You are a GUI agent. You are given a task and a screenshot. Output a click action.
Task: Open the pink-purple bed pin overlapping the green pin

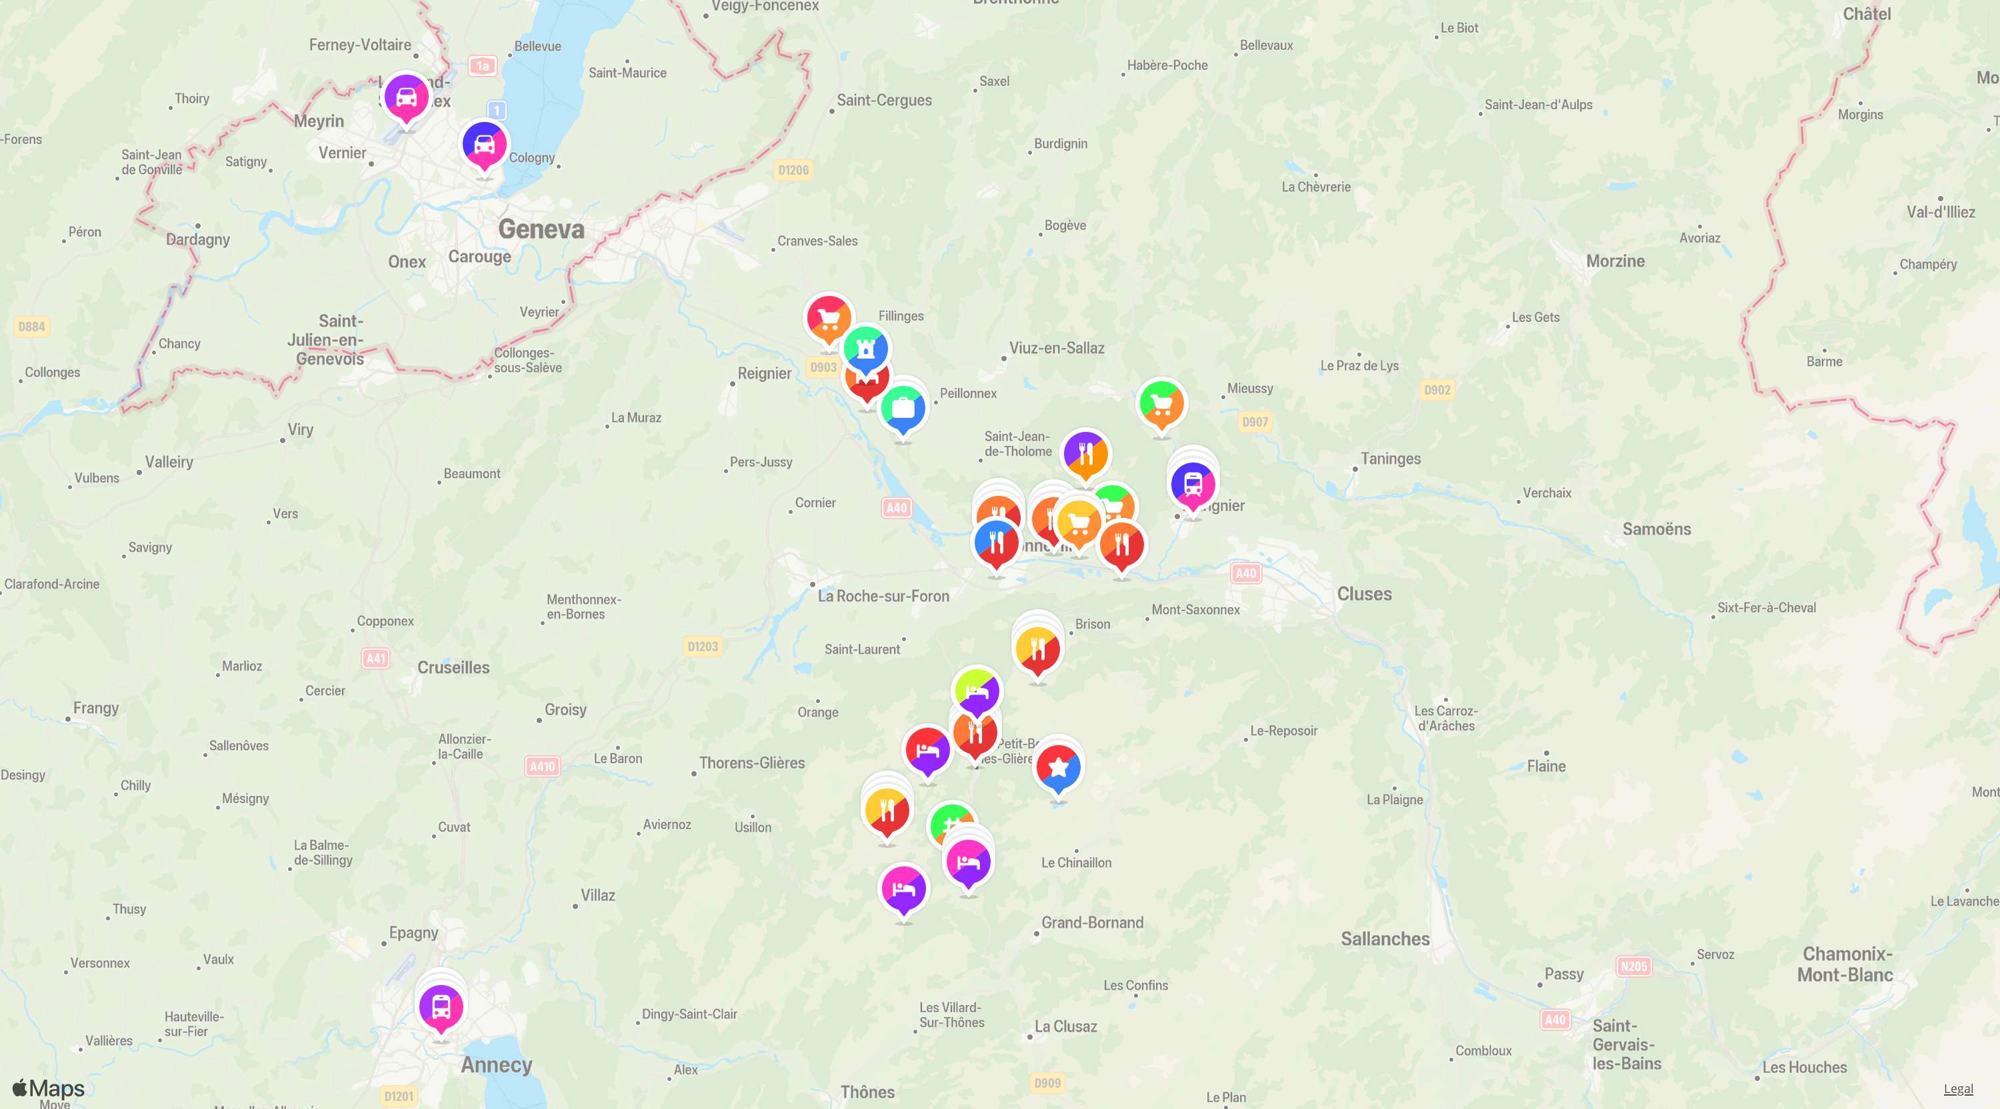(967, 862)
